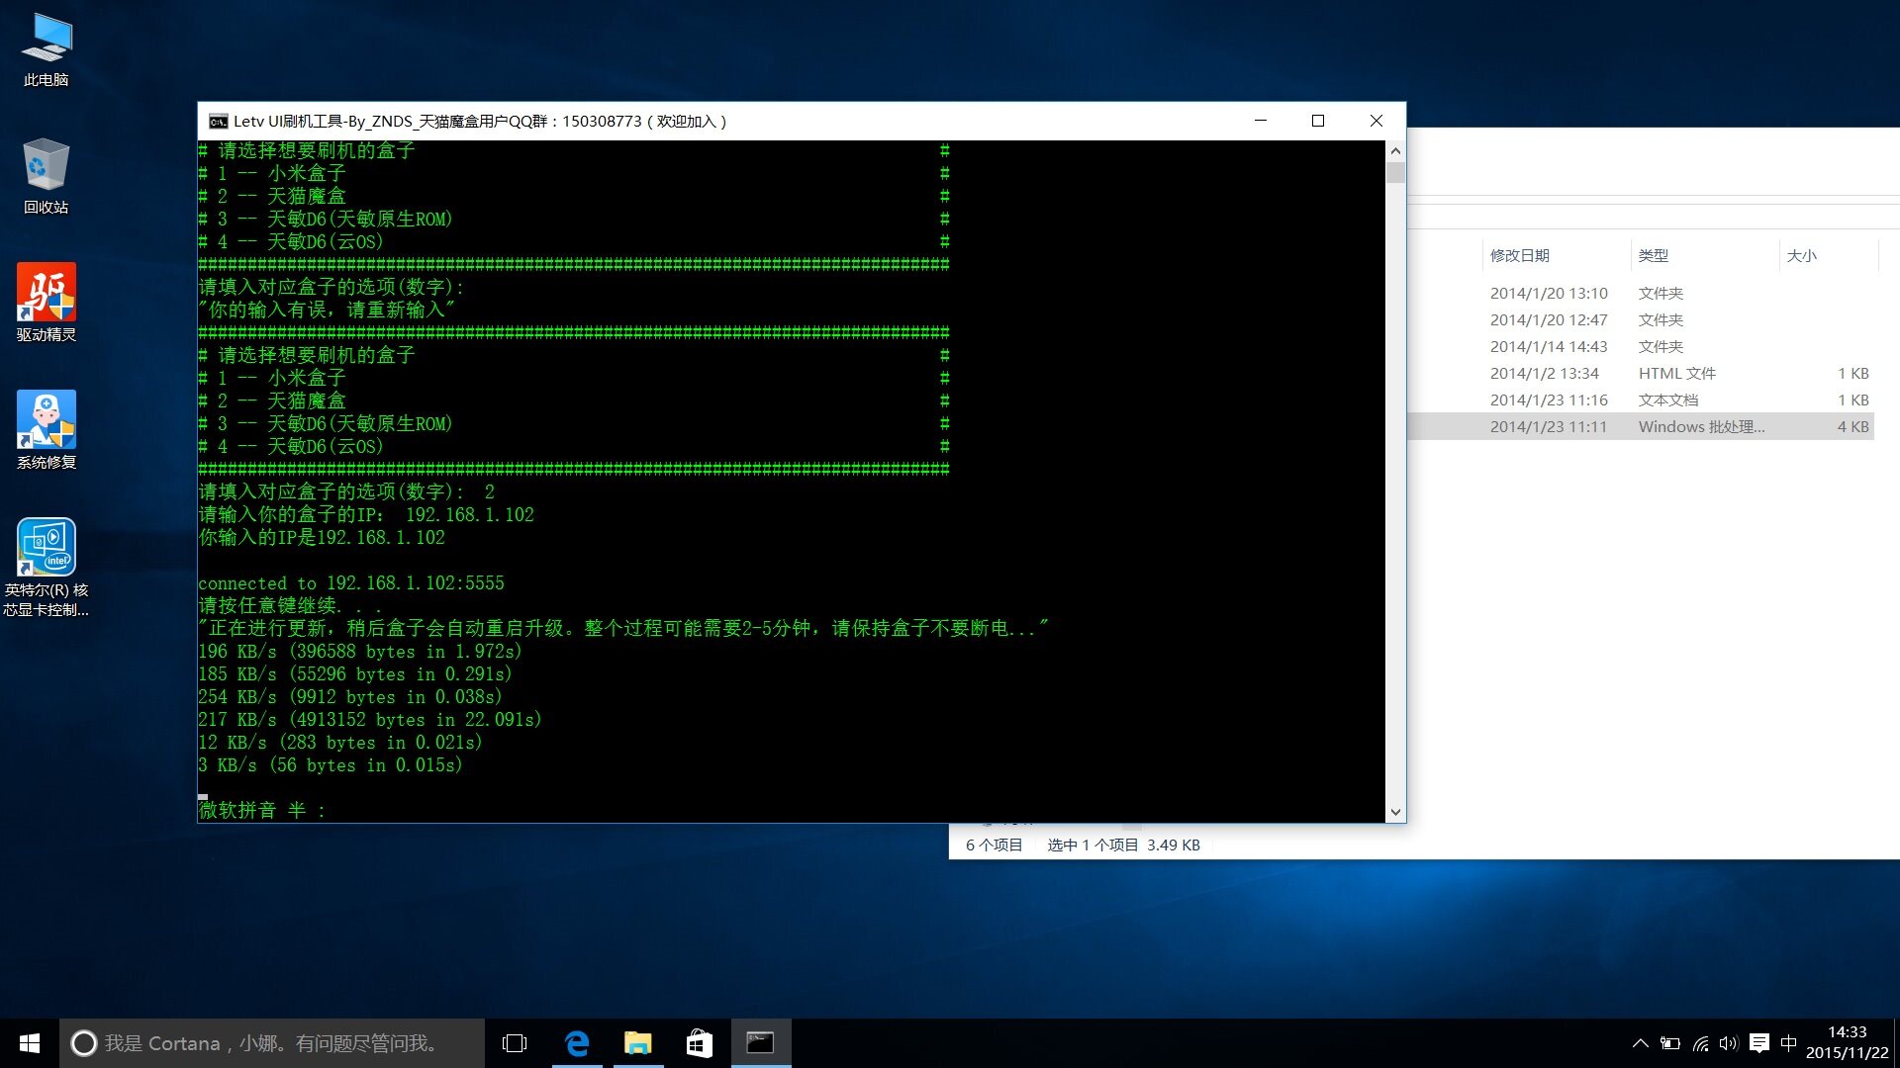1900x1068 pixels.
Task: Click the console scrollbar thumb
Action: (1395, 173)
